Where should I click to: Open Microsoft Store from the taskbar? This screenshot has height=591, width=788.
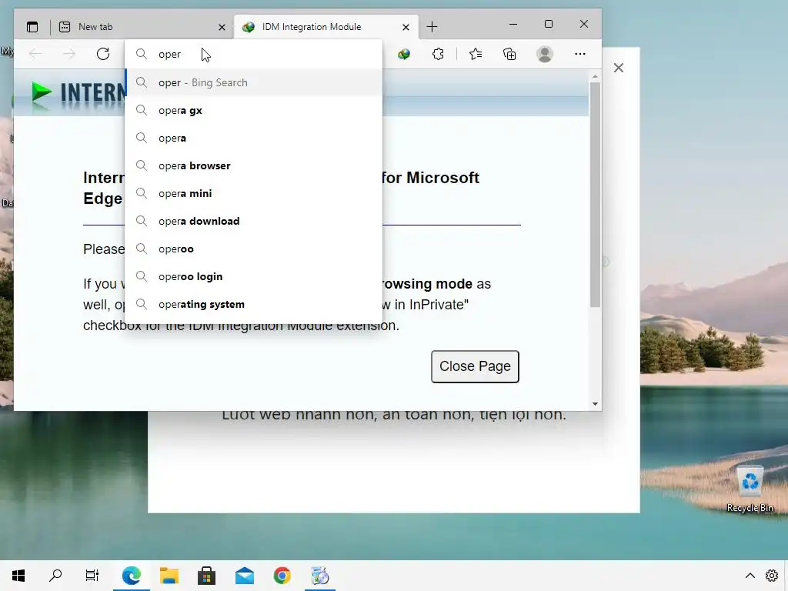206,576
